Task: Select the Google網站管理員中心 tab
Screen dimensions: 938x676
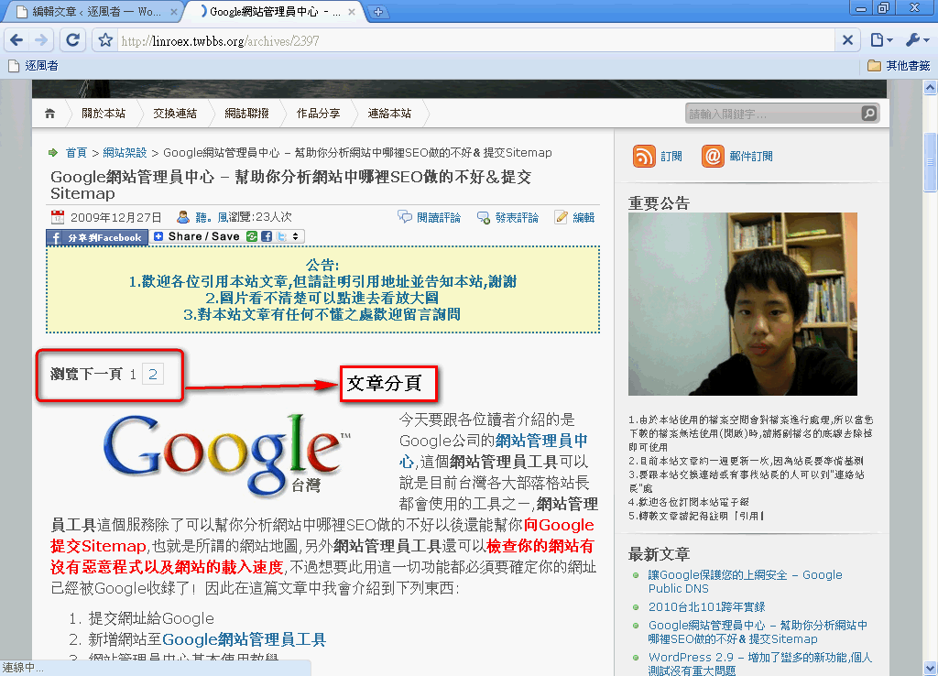Action: pyautogui.click(x=275, y=11)
